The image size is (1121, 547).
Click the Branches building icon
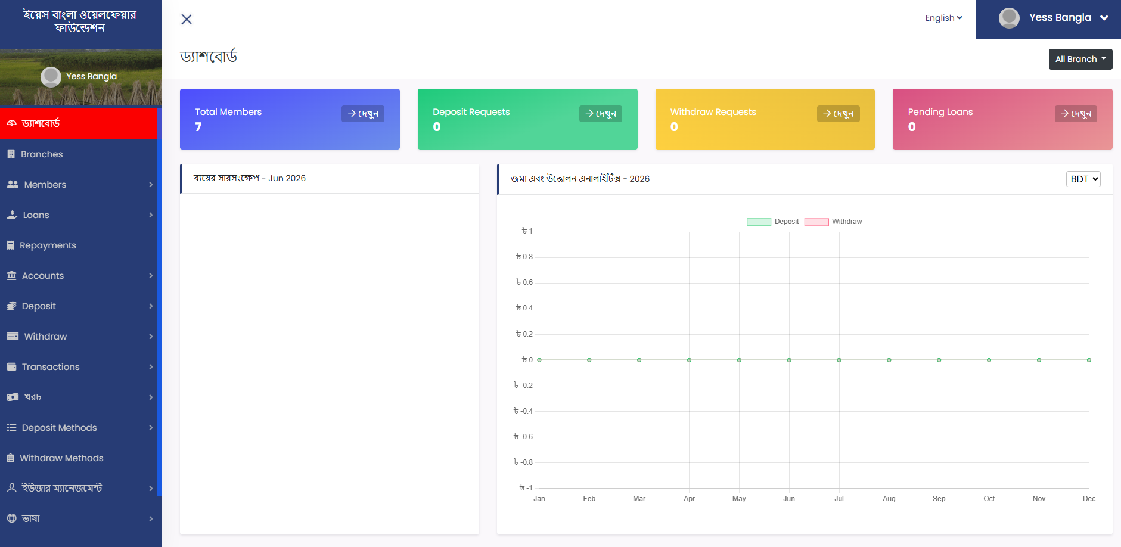point(11,154)
